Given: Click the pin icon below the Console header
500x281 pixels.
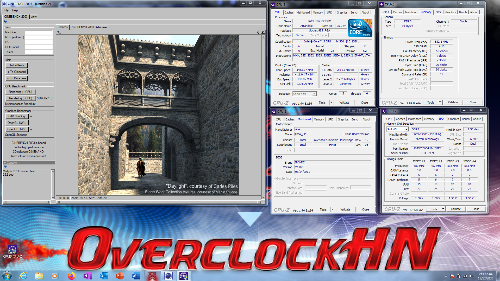Looking at the screenshot, I should 5,167.
